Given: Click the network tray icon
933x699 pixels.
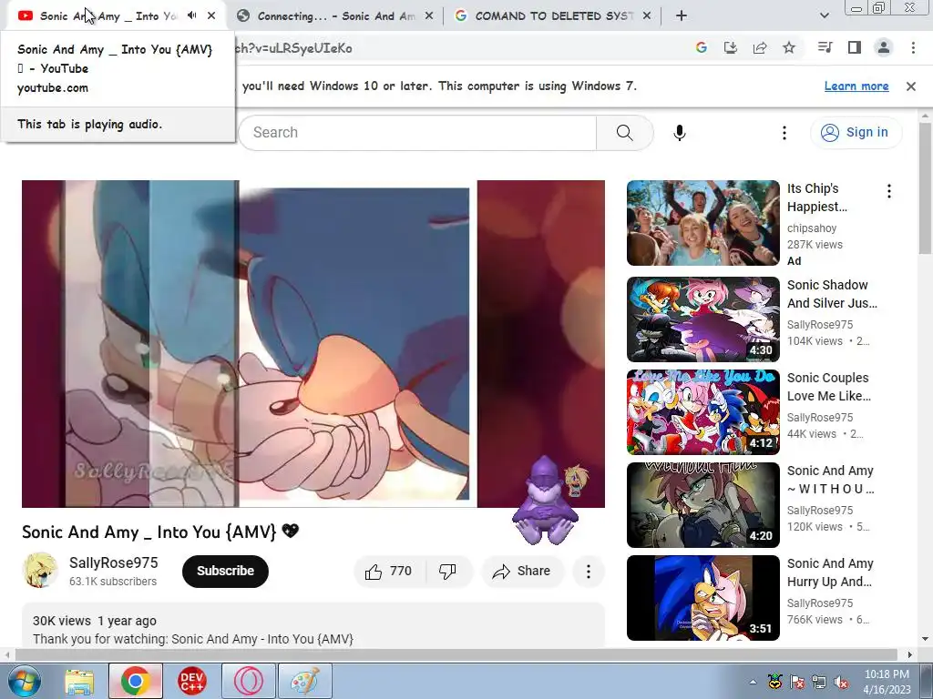Looking at the screenshot, I should point(819,683).
